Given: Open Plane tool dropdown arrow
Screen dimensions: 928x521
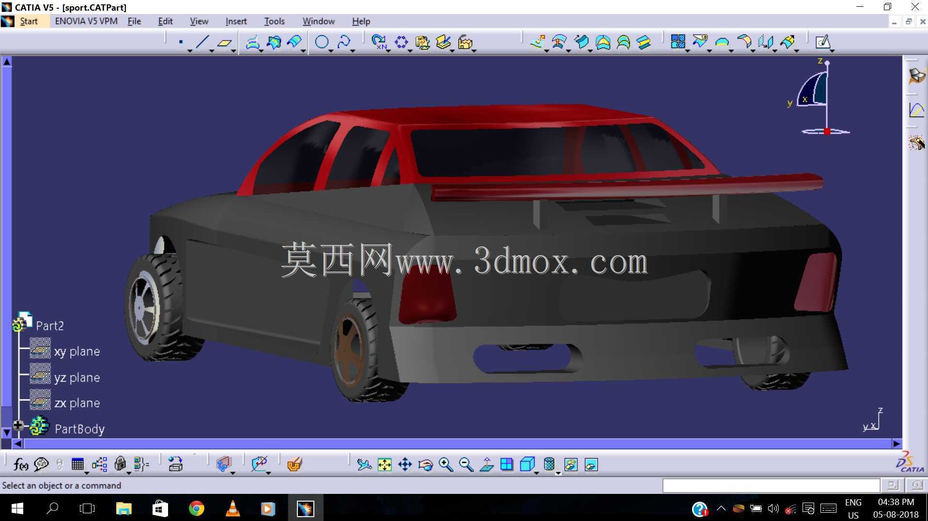Looking at the screenshot, I should (x=233, y=50).
